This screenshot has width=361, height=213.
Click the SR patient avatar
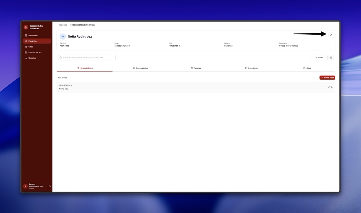[63, 37]
